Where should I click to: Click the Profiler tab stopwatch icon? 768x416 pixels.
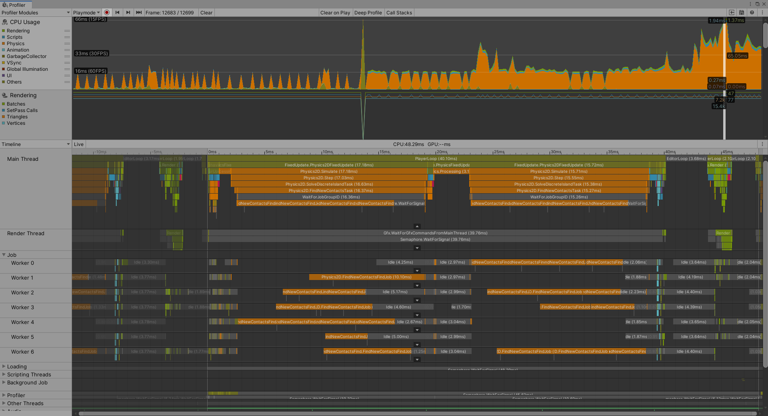click(x=5, y=5)
